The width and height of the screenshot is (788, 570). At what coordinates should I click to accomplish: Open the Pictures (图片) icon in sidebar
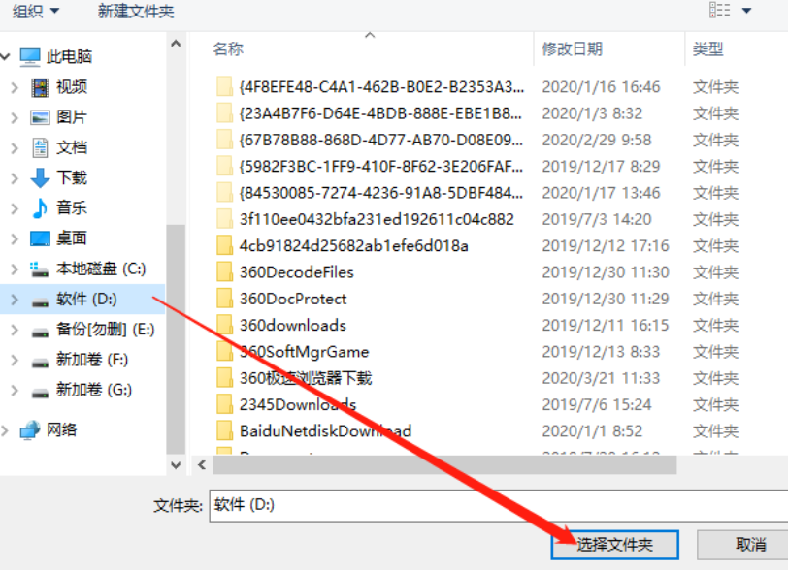tap(40, 117)
